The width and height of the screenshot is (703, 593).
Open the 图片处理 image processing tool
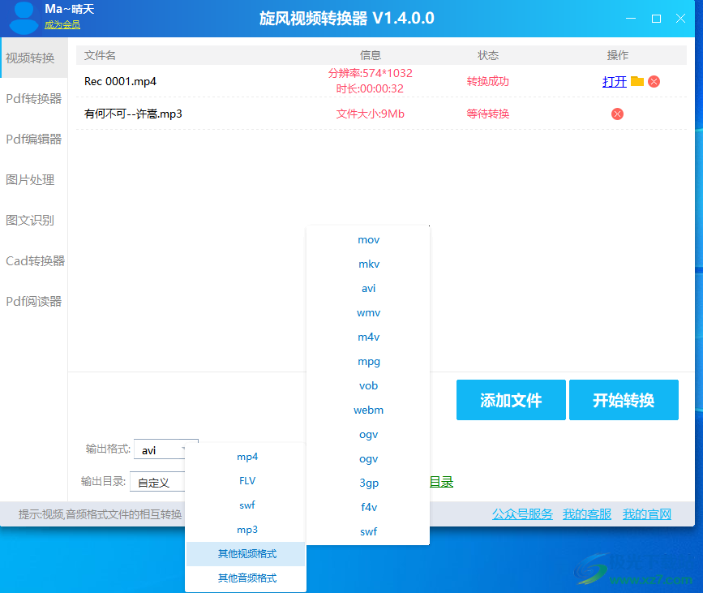32,179
